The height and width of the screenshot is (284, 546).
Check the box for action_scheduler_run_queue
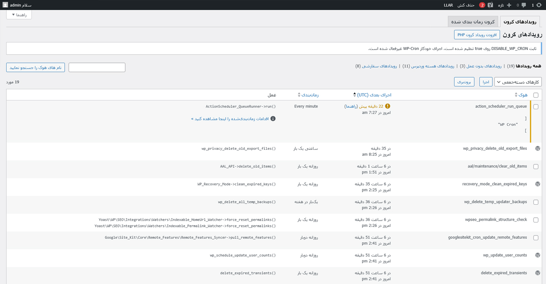pyautogui.click(x=535, y=106)
